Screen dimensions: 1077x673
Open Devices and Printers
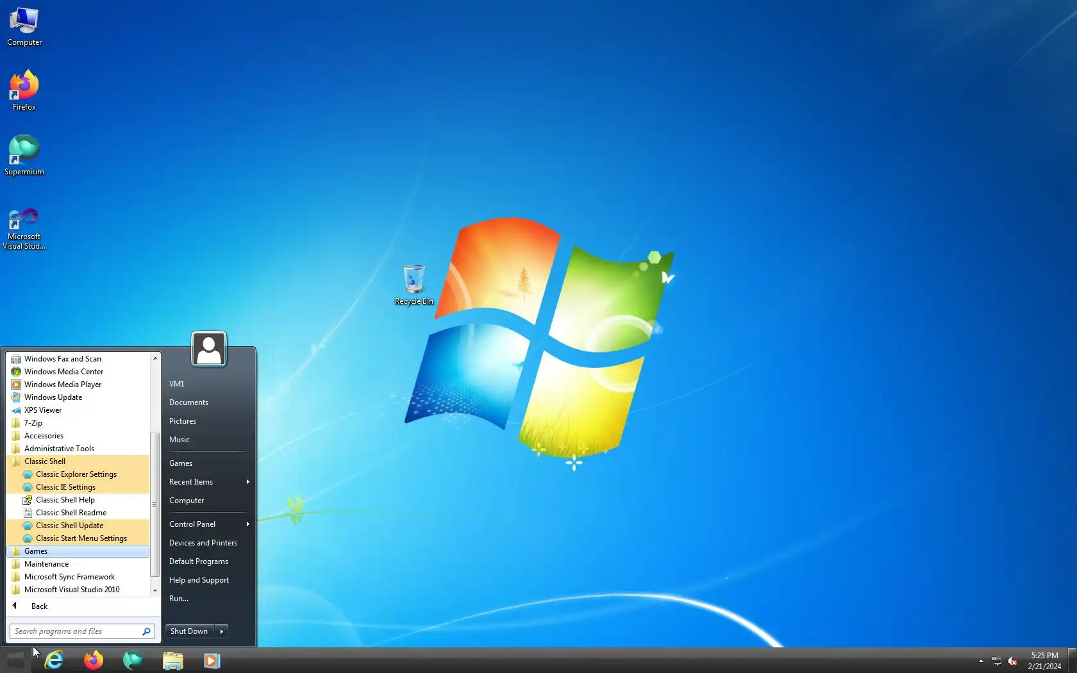(x=208, y=543)
